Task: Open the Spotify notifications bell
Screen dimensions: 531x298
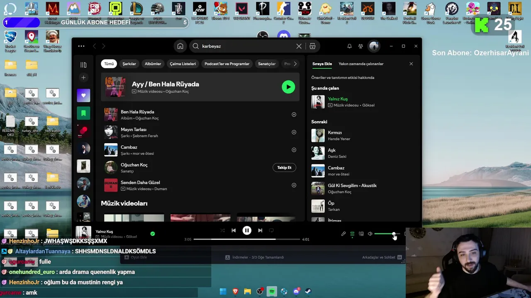Action: click(349, 46)
